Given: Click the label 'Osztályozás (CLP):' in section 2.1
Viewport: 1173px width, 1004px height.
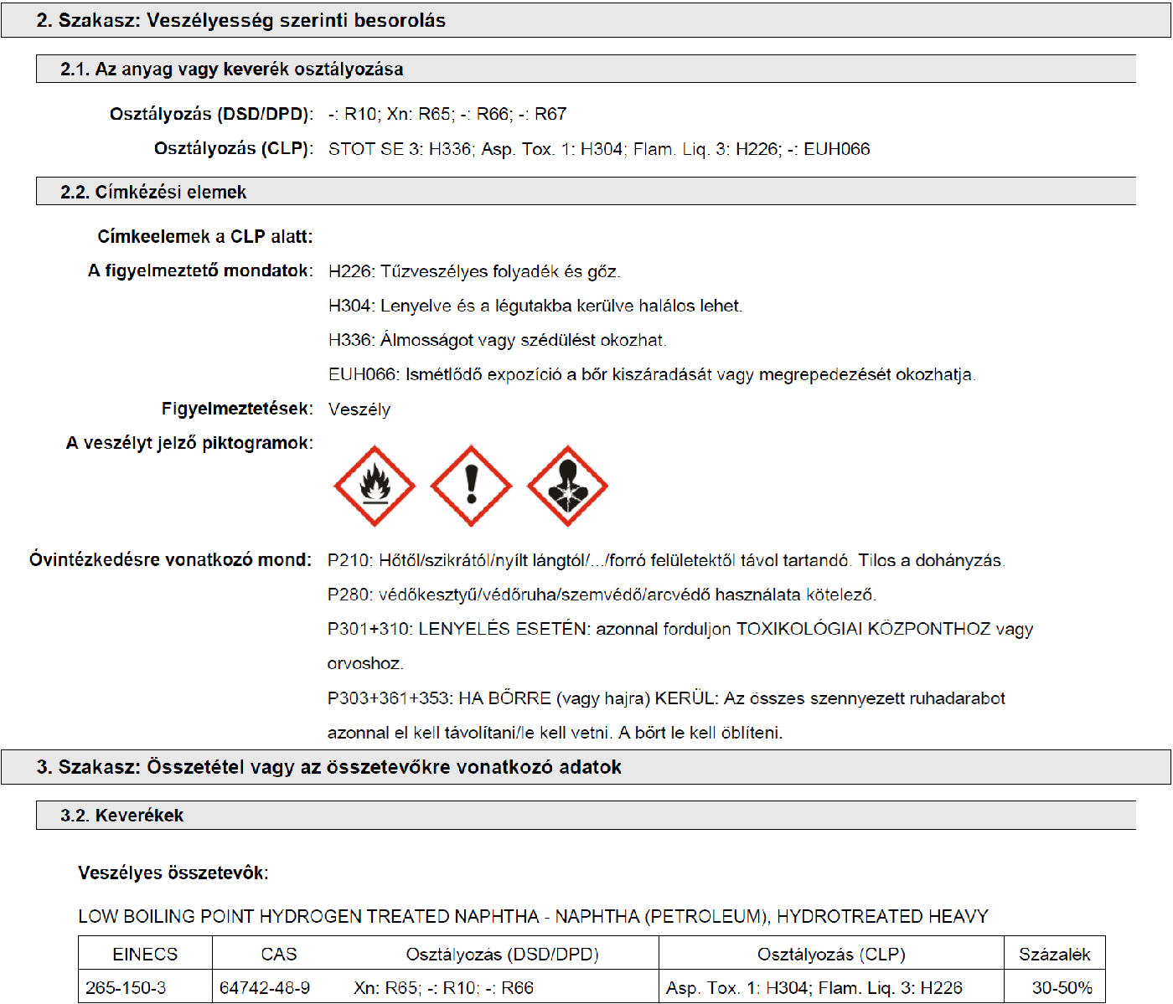Looking at the screenshot, I should click(233, 149).
